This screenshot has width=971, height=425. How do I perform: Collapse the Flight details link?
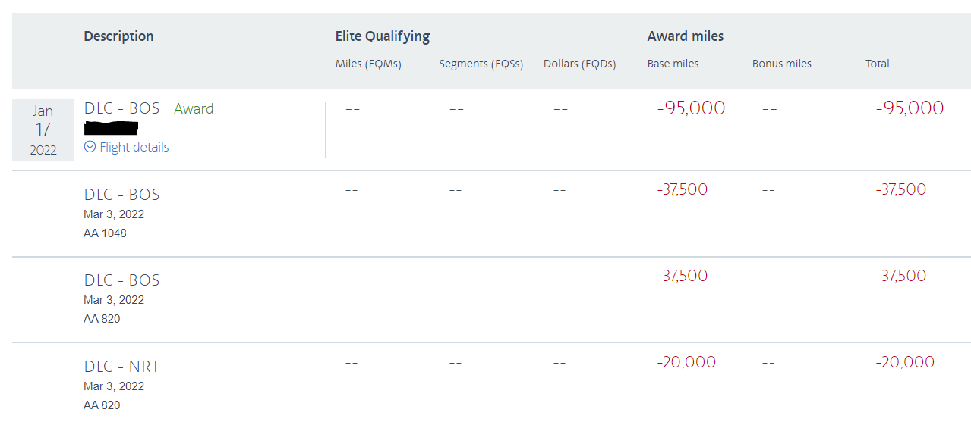click(127, 147)
